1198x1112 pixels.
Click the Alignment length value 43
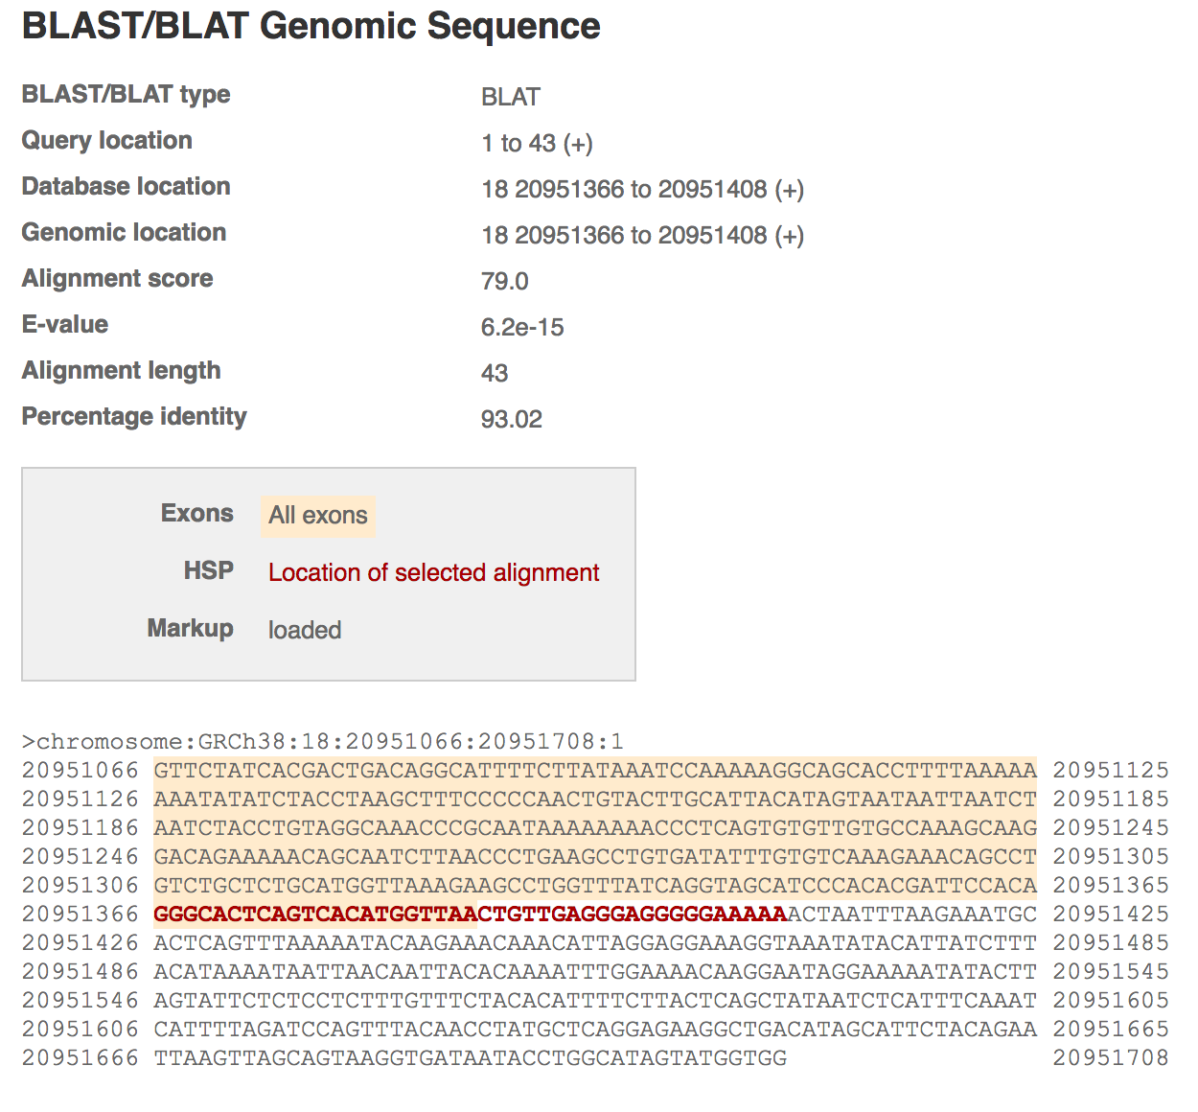495,373
